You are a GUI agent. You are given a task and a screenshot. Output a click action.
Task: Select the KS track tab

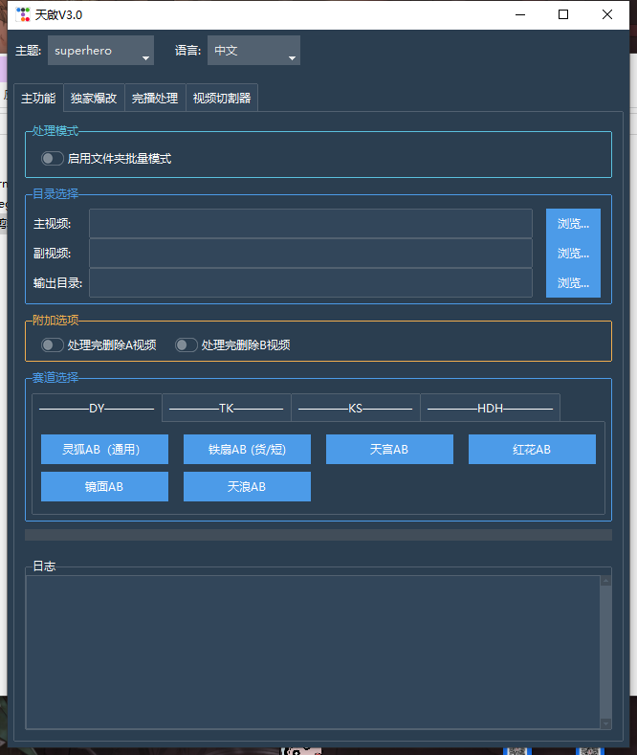pos(355,409)
